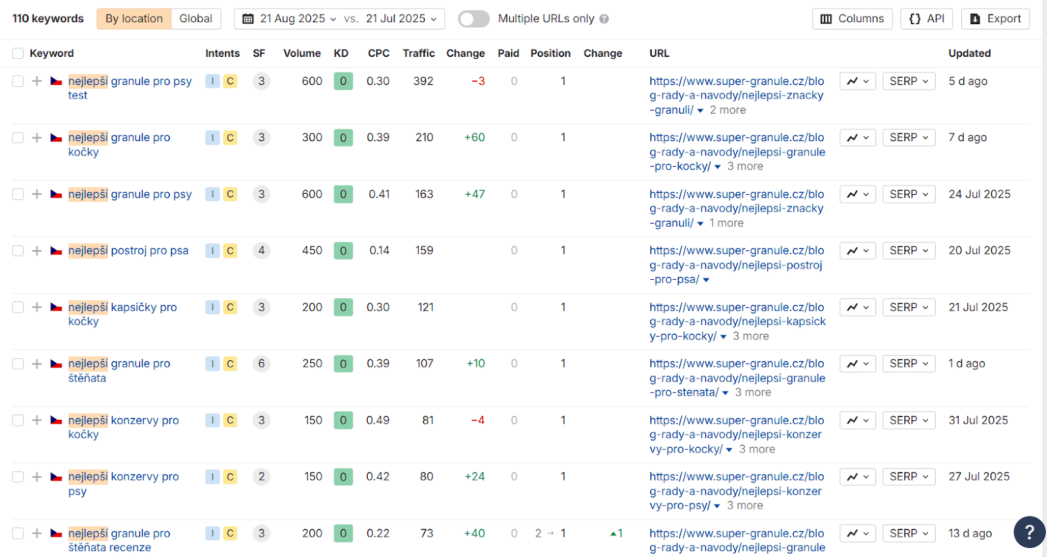Click plus icon for 'nejlepší granule pro kočky'
1047x557 pixels.
tap(37, 137)
